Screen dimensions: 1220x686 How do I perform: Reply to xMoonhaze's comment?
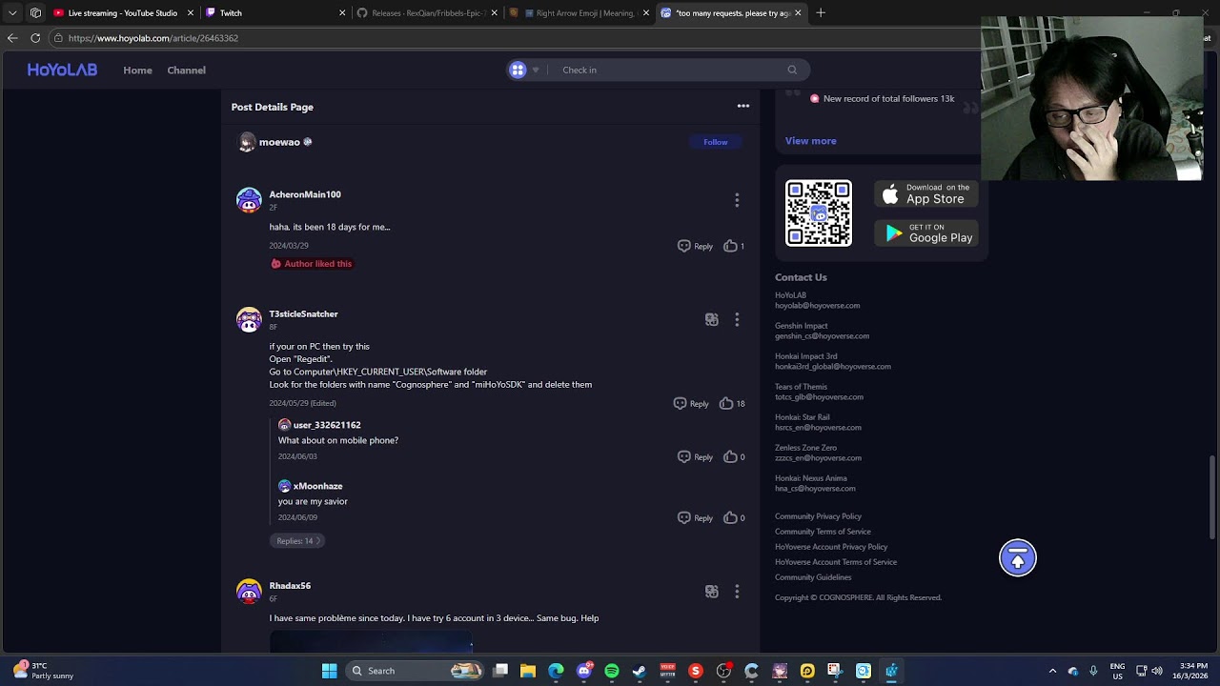pos(695,517)
